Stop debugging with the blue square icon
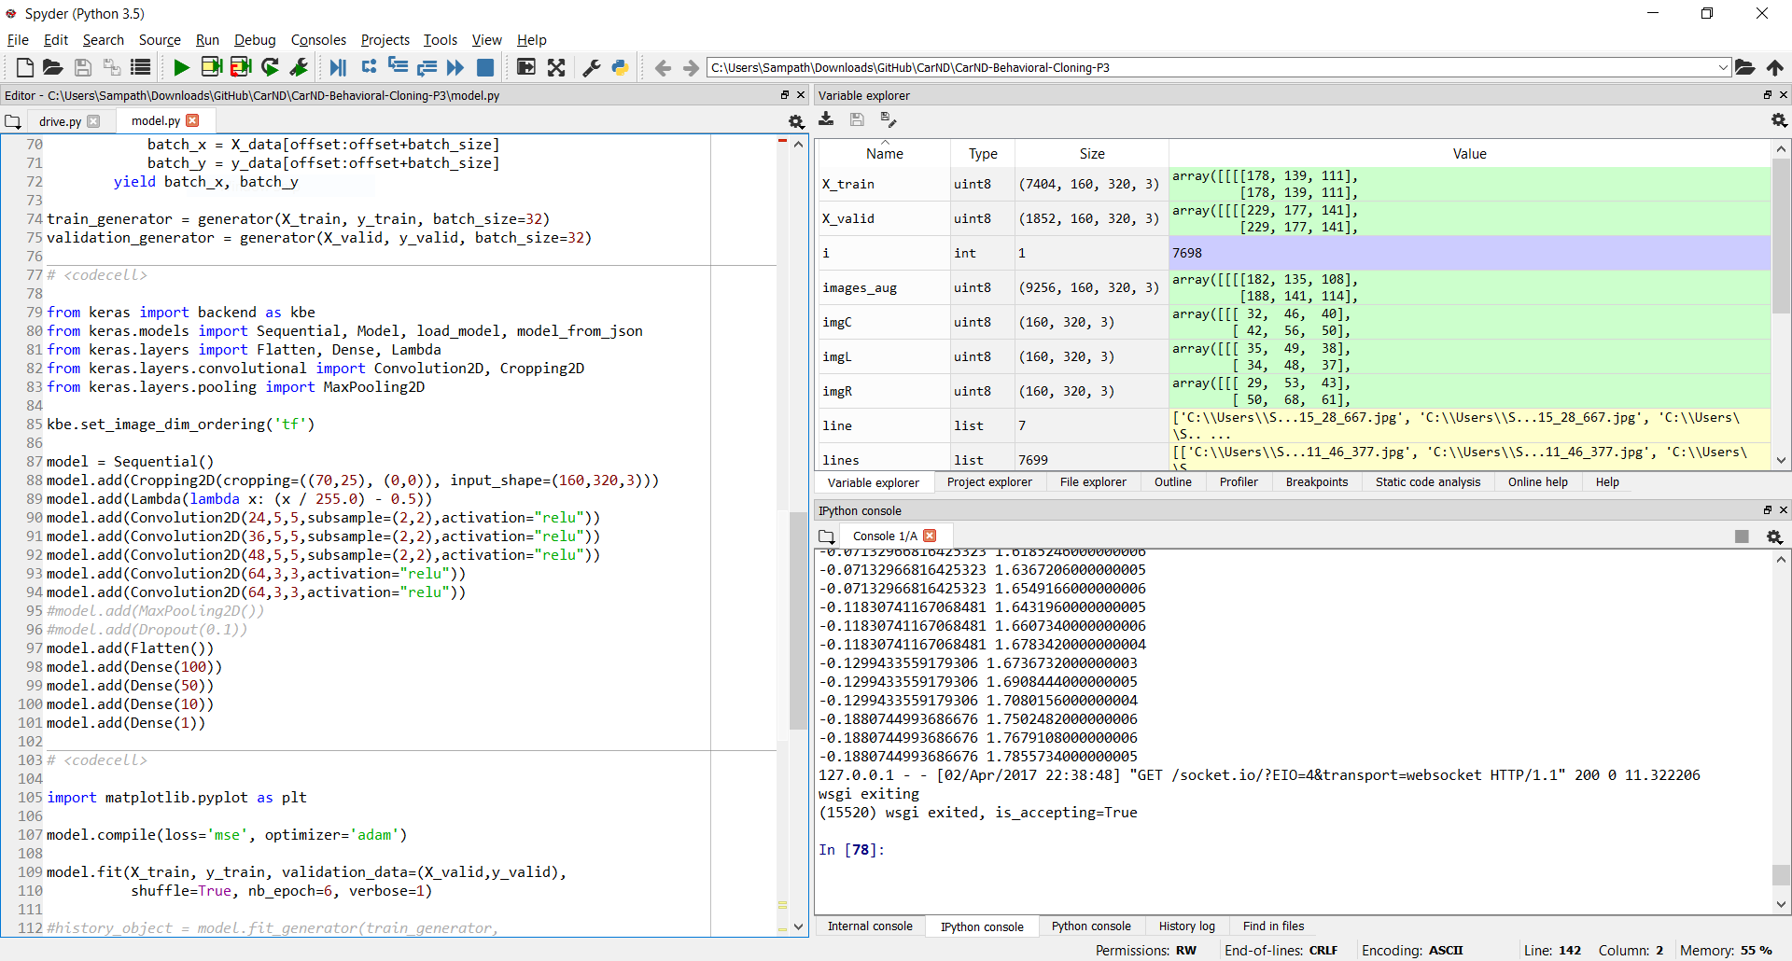The height and width of the screenshot is (961, 1792). coord(485,67)
